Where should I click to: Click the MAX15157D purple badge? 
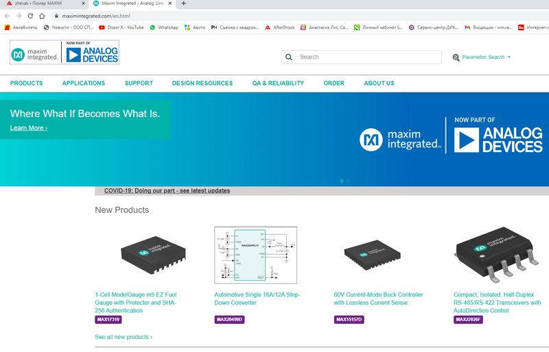coord(349,320)
